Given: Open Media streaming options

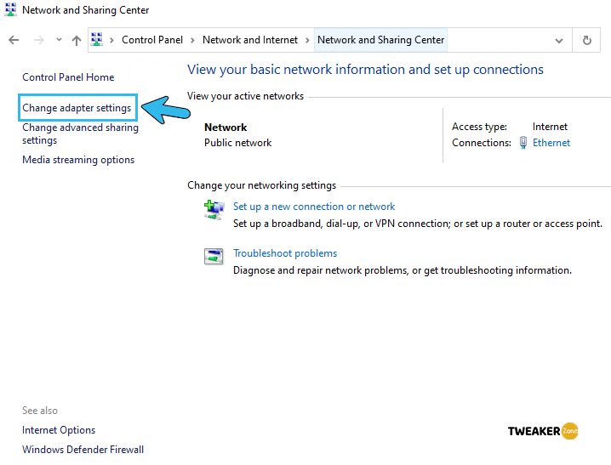Looking at the screenshot, I should [x=78, y=160].
